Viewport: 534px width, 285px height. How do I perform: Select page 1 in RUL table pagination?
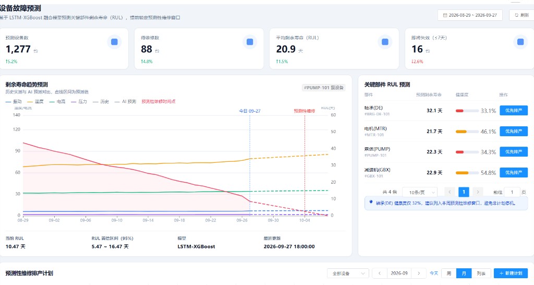(x=464, y=192)
